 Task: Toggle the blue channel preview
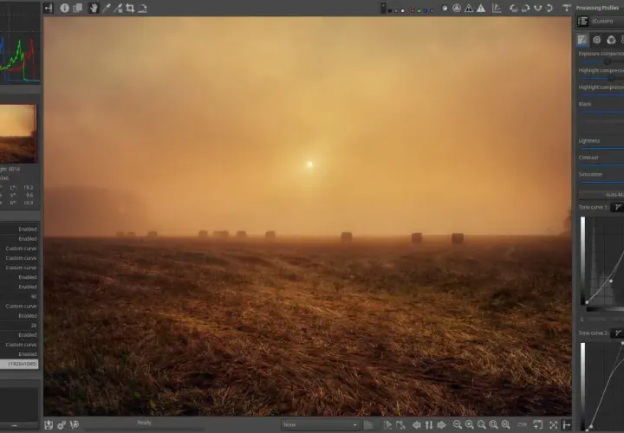(426, 10)
